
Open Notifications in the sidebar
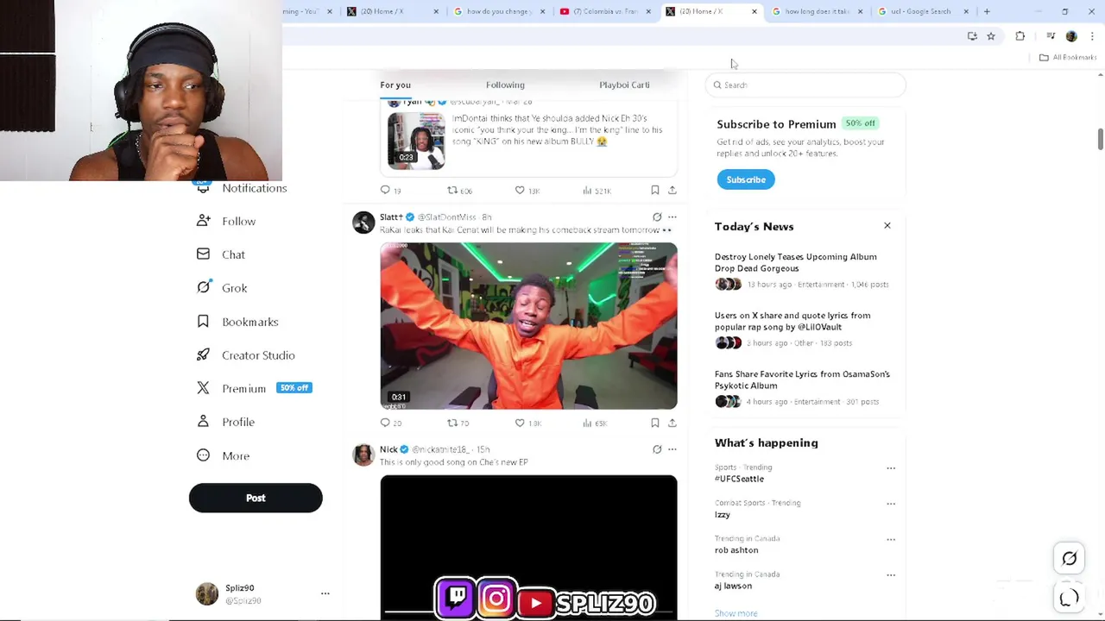pyautogui.click(x=243, y=188)
